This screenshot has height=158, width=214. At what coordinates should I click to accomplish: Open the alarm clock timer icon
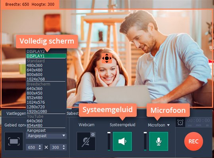click(180, 122)
